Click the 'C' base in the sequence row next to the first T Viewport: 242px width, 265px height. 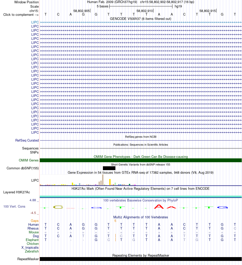(58, 14)
